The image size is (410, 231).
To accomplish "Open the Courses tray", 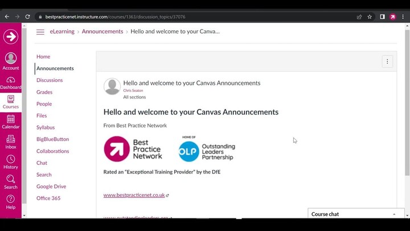I will [11, 102].
